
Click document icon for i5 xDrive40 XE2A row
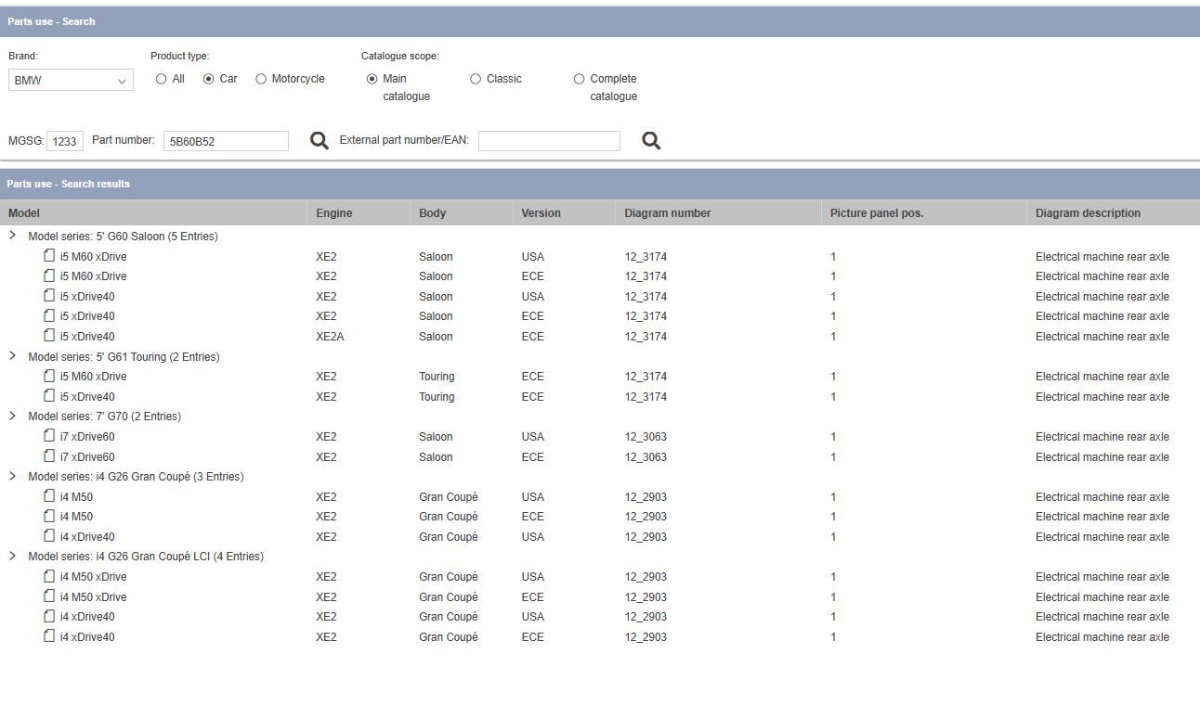[49, 336]
